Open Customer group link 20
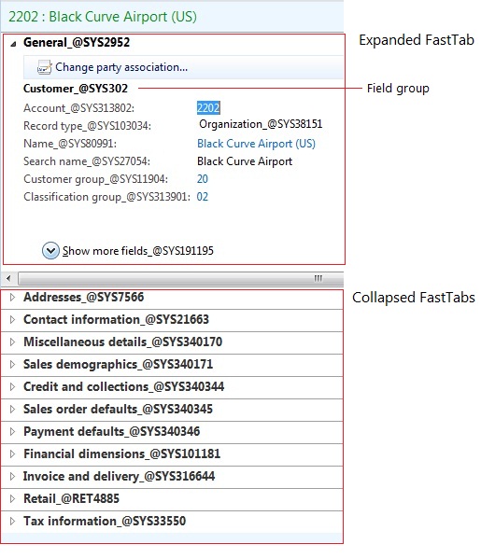Screen dimensions: 481x558 pyautogui.click(x=203, y=178)
